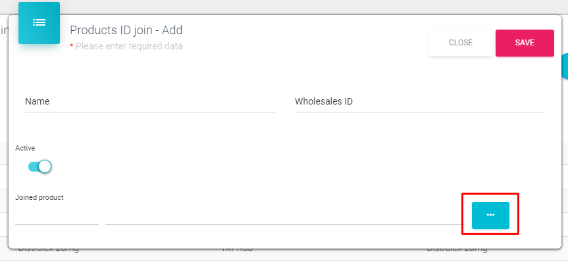Click the teal list icon in dialog header

[39, 23]
